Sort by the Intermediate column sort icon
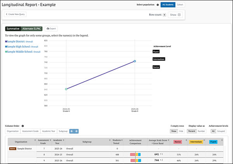 click(204, 140)
